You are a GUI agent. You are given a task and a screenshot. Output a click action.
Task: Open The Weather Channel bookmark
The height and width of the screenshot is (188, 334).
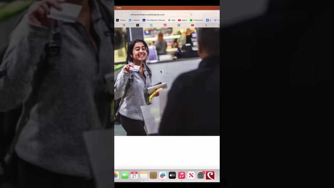tap(154, 20)
